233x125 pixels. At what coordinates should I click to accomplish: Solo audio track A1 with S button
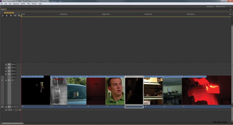pos(17,107)
